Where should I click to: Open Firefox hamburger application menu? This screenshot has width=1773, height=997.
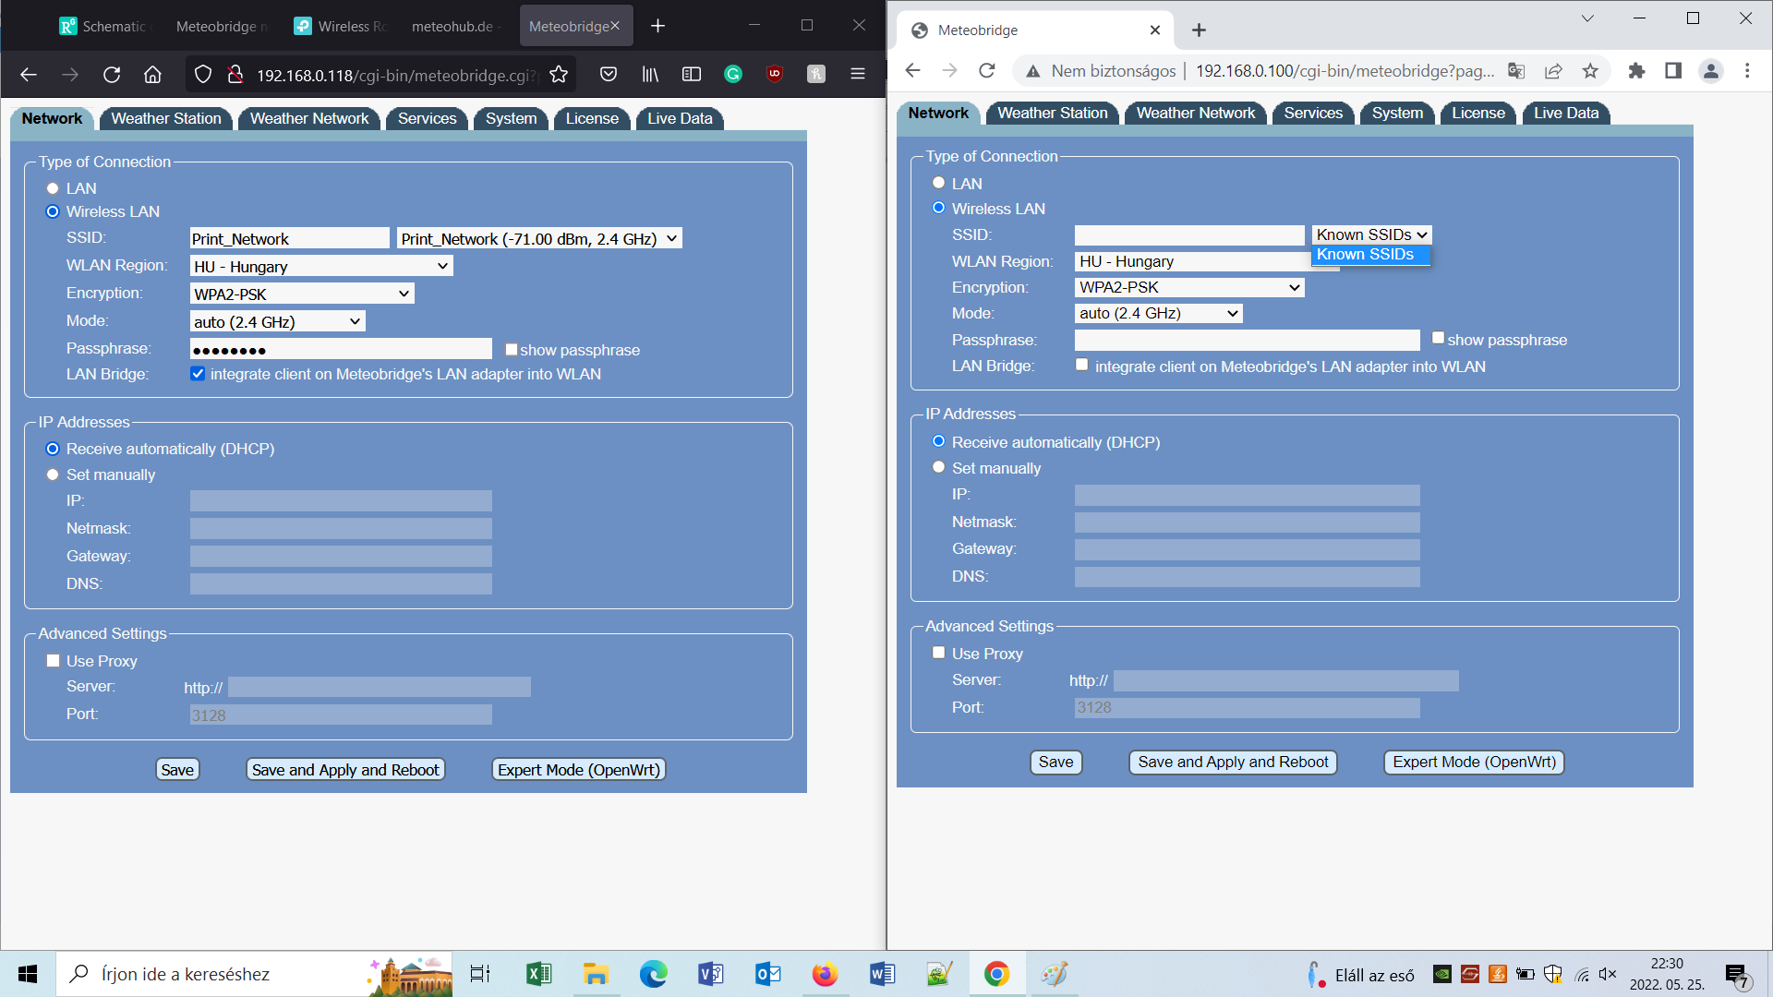[x=858, y=75]
